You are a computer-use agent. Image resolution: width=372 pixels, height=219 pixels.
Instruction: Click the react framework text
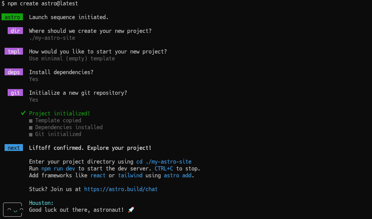point(98,175)
